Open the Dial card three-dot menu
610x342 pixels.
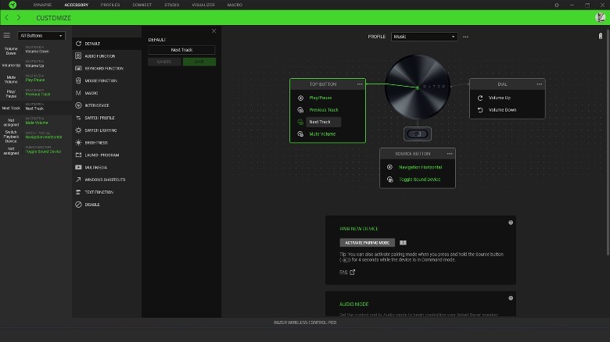539,84
